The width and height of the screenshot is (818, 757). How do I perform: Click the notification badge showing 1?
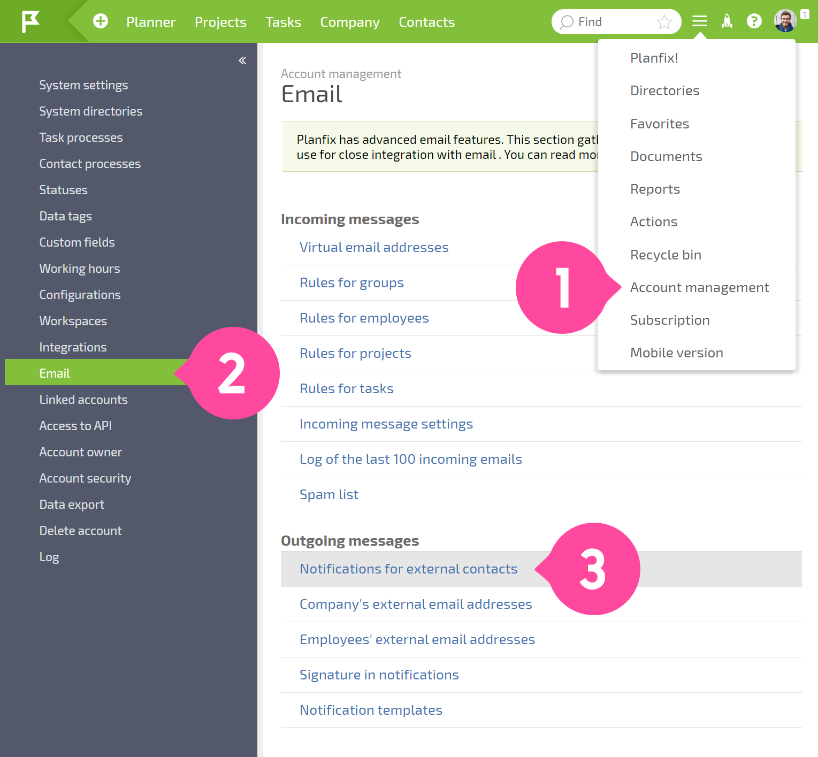click(805, 14)
